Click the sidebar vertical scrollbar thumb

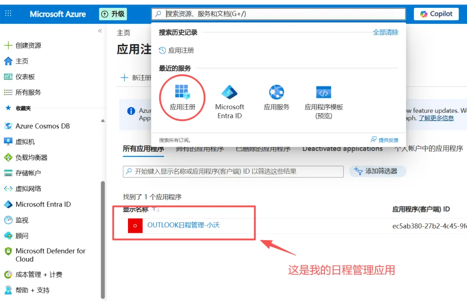103,239
